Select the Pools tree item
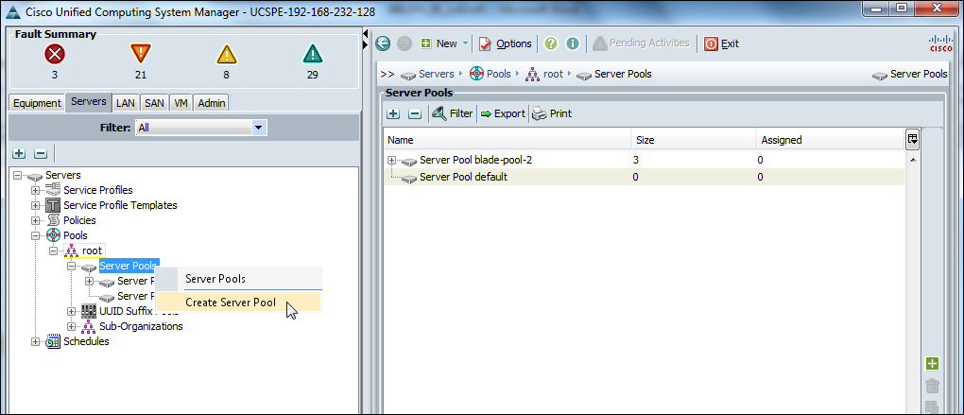 coord(75,235)
